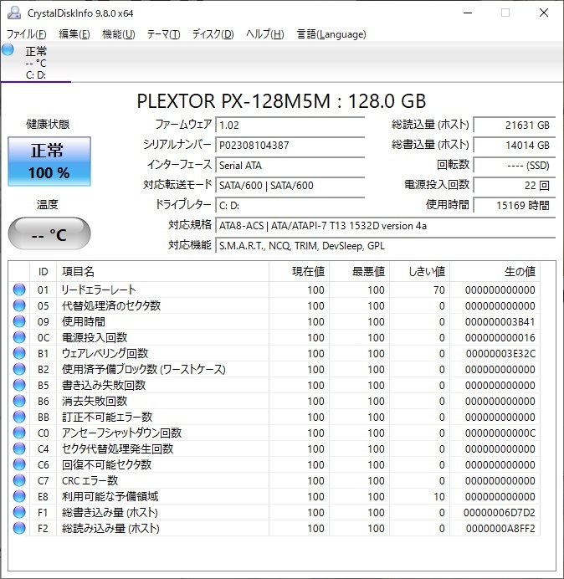The image size is (564, 579).
Task: Click status orb for E8 利用可能な予備領域
Action: (x=19, y=496)
